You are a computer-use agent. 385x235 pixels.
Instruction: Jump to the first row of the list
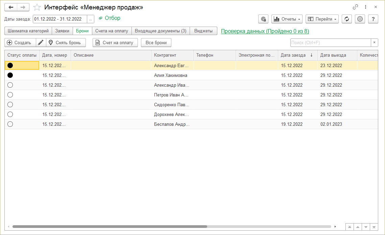(x=350, y=227)
